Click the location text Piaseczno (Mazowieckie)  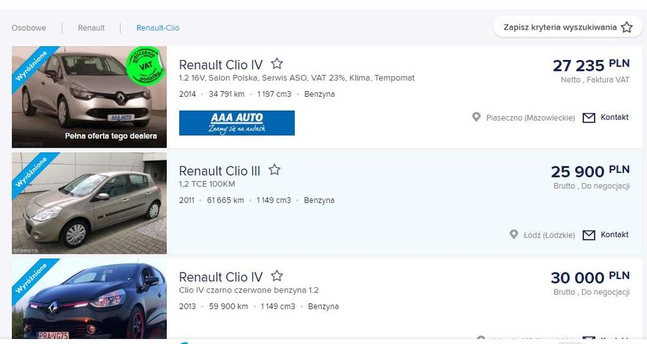coord(530,118)
